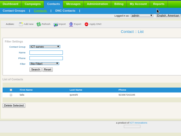Click the First Name column header
Image resolution: width=181 pixels, height=136 pixels.
[26, 90]
